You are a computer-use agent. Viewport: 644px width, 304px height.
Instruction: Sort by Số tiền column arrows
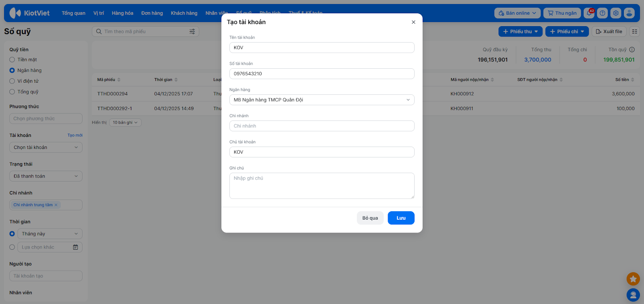(632, 80)
